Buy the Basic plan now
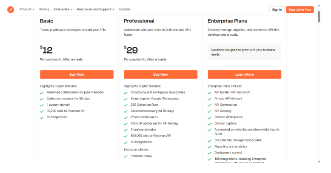The height and width of the screenshot is (173, 331). [77, 74]
